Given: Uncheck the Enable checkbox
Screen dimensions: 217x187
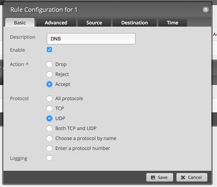Looking at the screenshot, I should tap(49, 49).
